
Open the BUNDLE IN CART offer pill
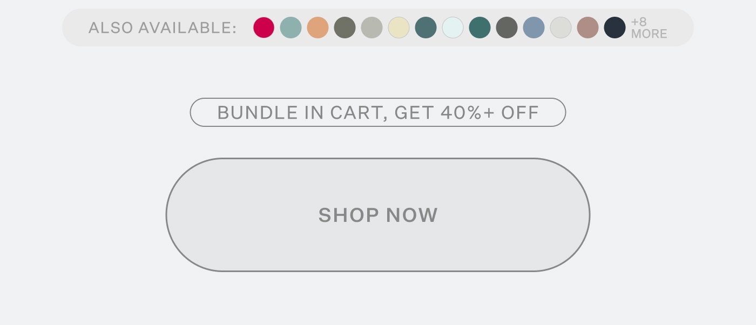click(378, 112)
